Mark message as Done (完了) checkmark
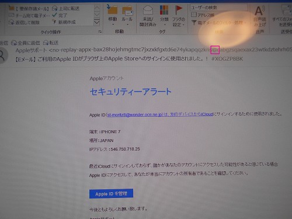292x219 pixels. pos(60,15)
